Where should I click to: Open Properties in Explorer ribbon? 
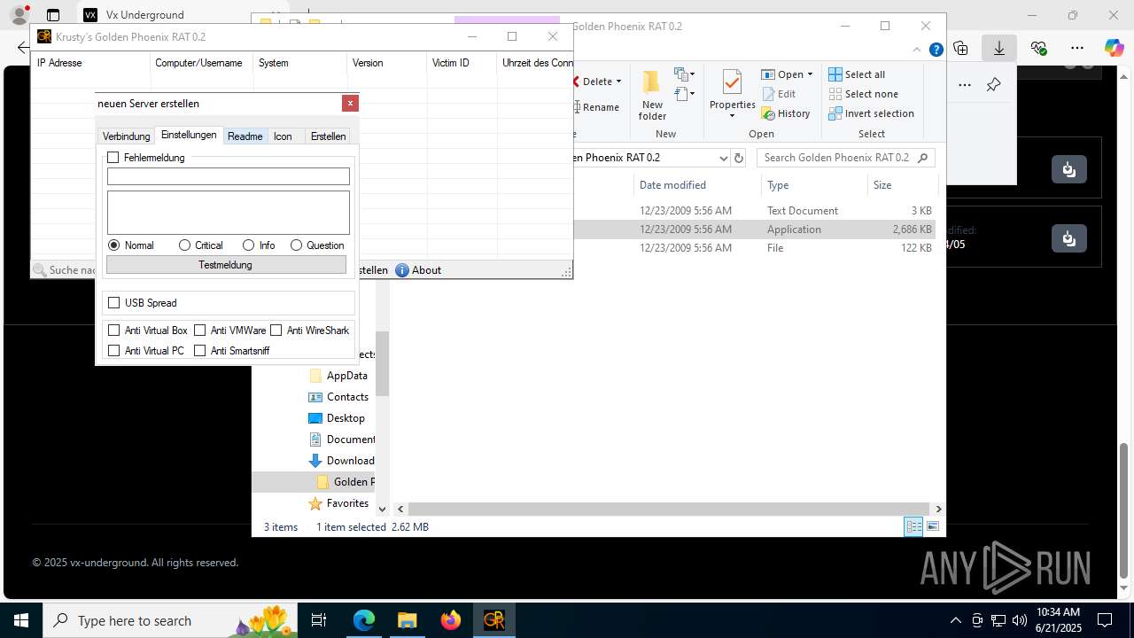click(x=732, y=94)
